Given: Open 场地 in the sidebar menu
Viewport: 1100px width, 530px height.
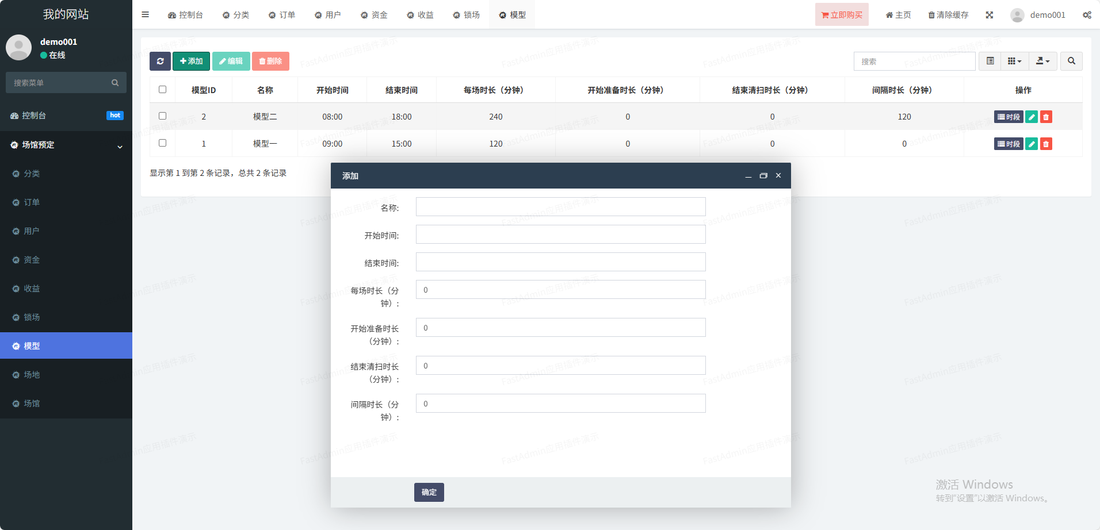Looking at the screenshot, I should pyautogui.click(x=32, y=375).
